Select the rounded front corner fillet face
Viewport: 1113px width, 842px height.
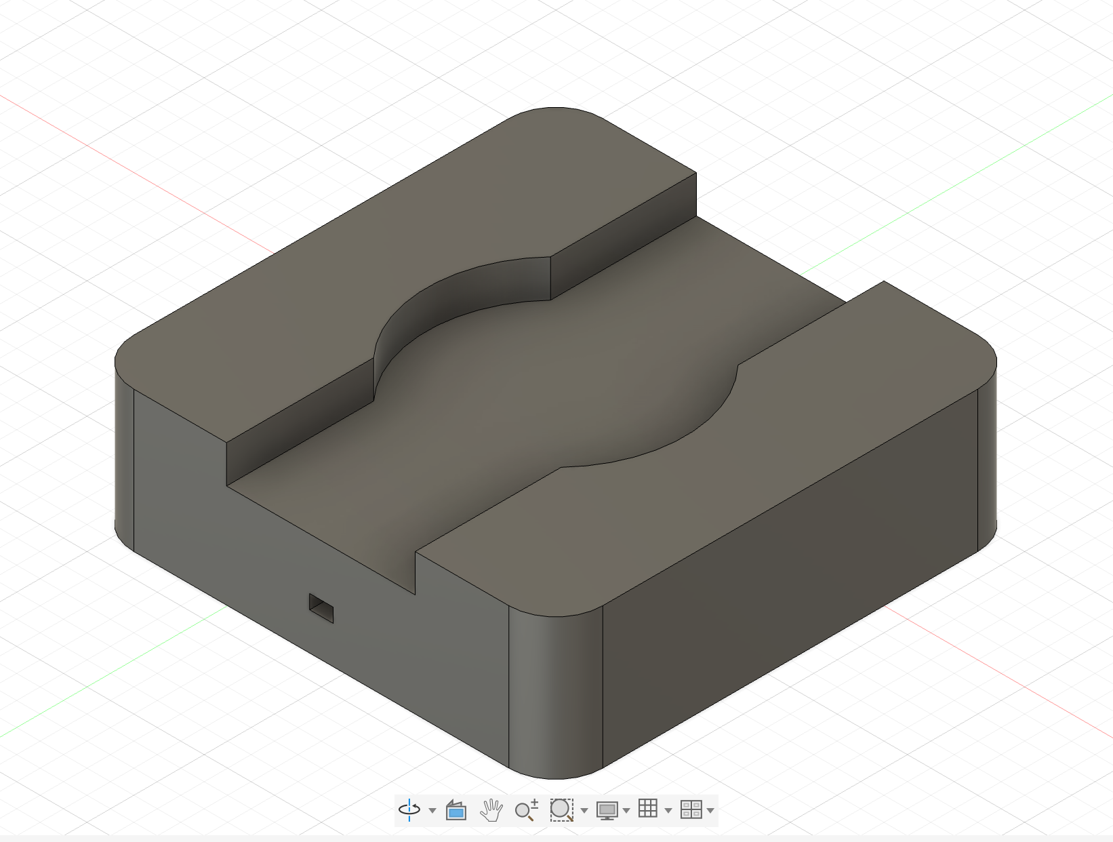(x=556, y=691)
